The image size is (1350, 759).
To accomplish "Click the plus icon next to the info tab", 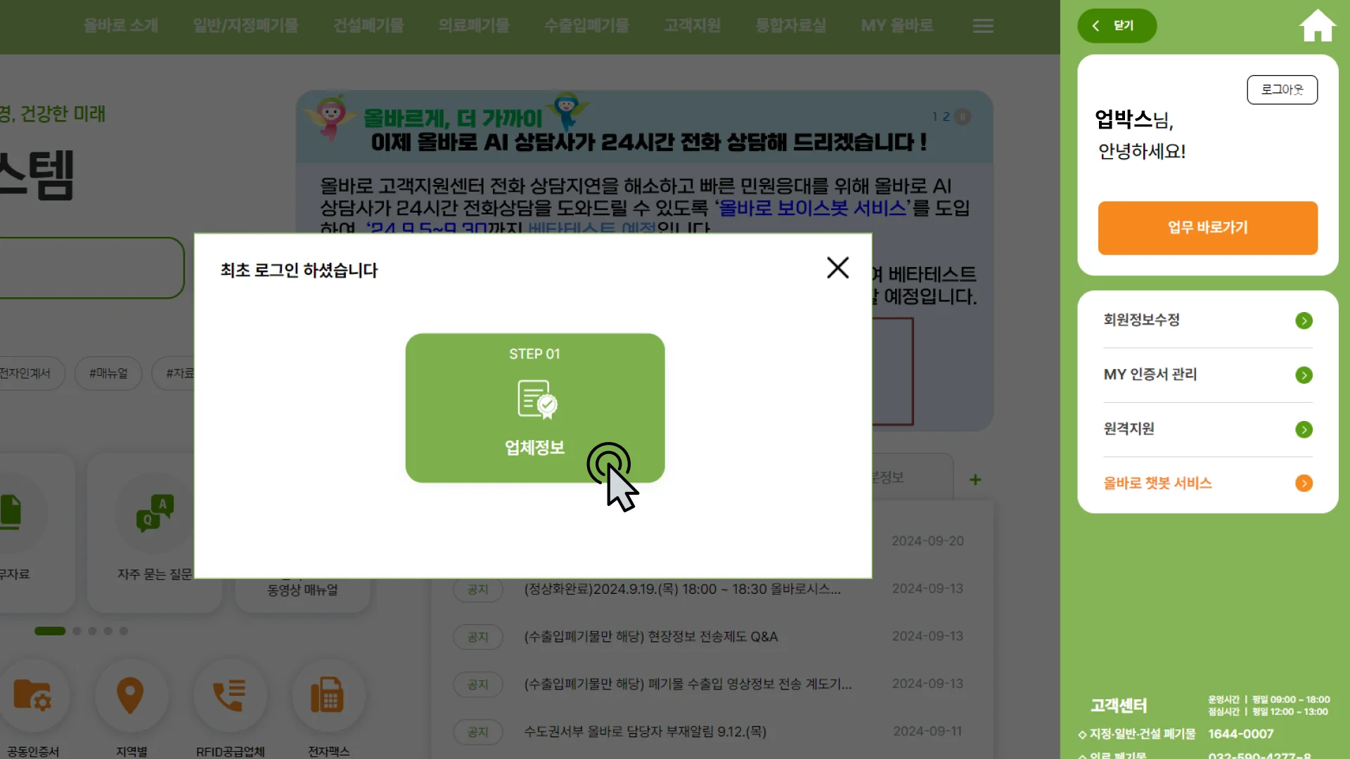I will tap(975, 479).
